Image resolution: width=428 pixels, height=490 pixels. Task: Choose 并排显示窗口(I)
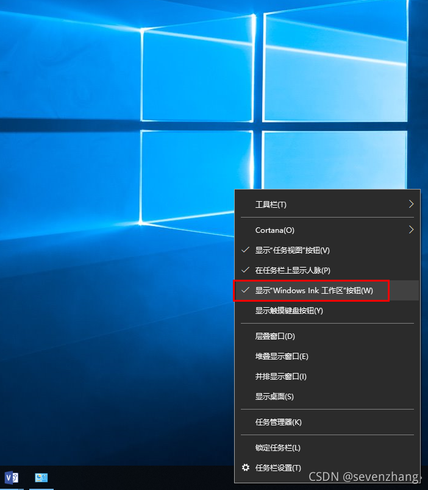click(327, 376)
